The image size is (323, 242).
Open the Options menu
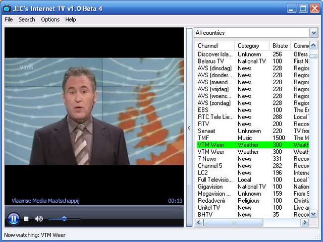pos(50,20)
